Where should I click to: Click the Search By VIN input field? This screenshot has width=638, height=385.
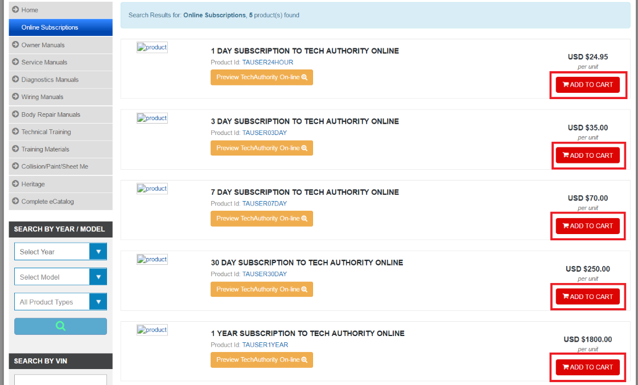tap(60, 379)
